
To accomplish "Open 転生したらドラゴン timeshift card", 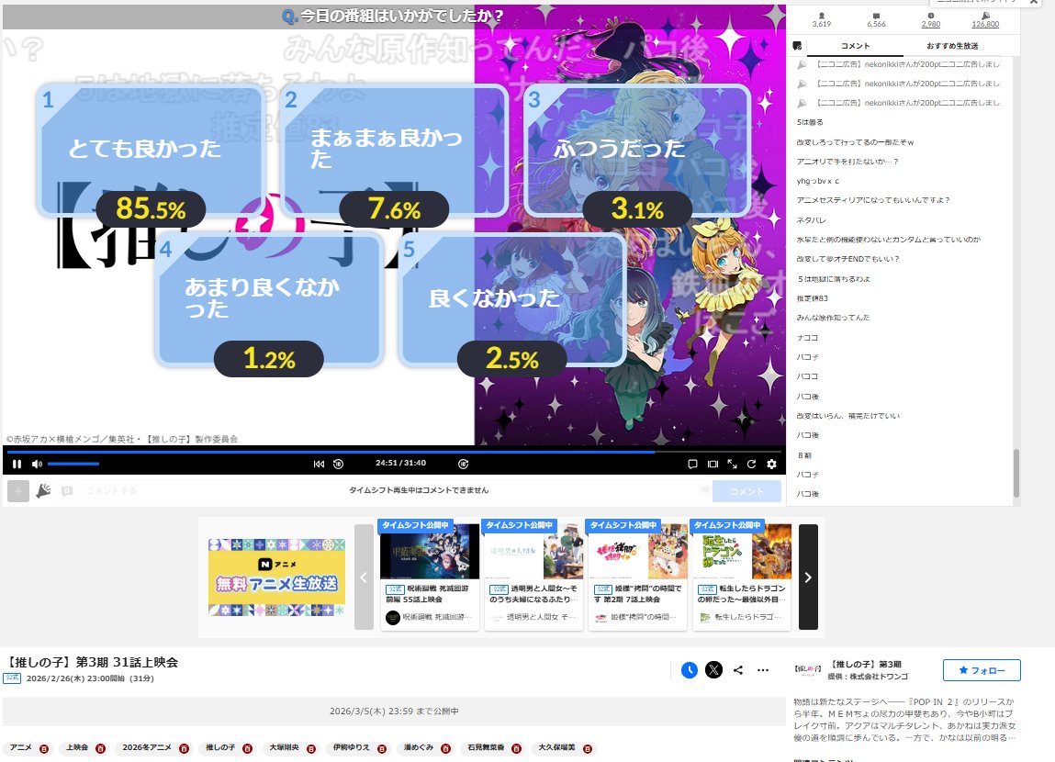I will point(742,575).
